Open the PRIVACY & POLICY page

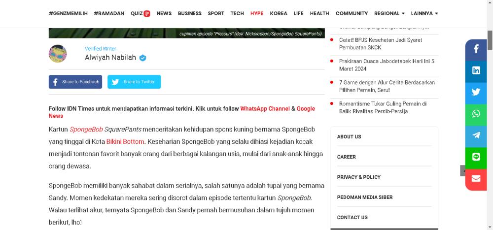click(359, 177)
